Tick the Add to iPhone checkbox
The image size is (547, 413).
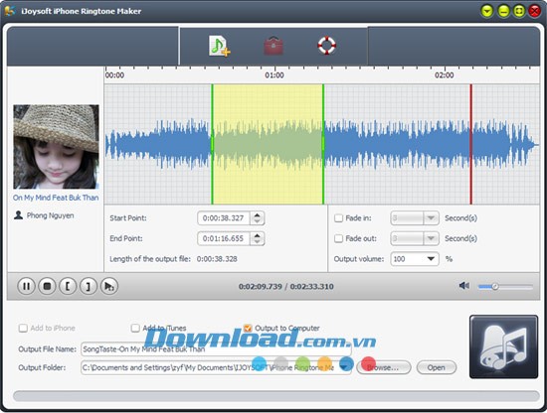pos(23,328)
